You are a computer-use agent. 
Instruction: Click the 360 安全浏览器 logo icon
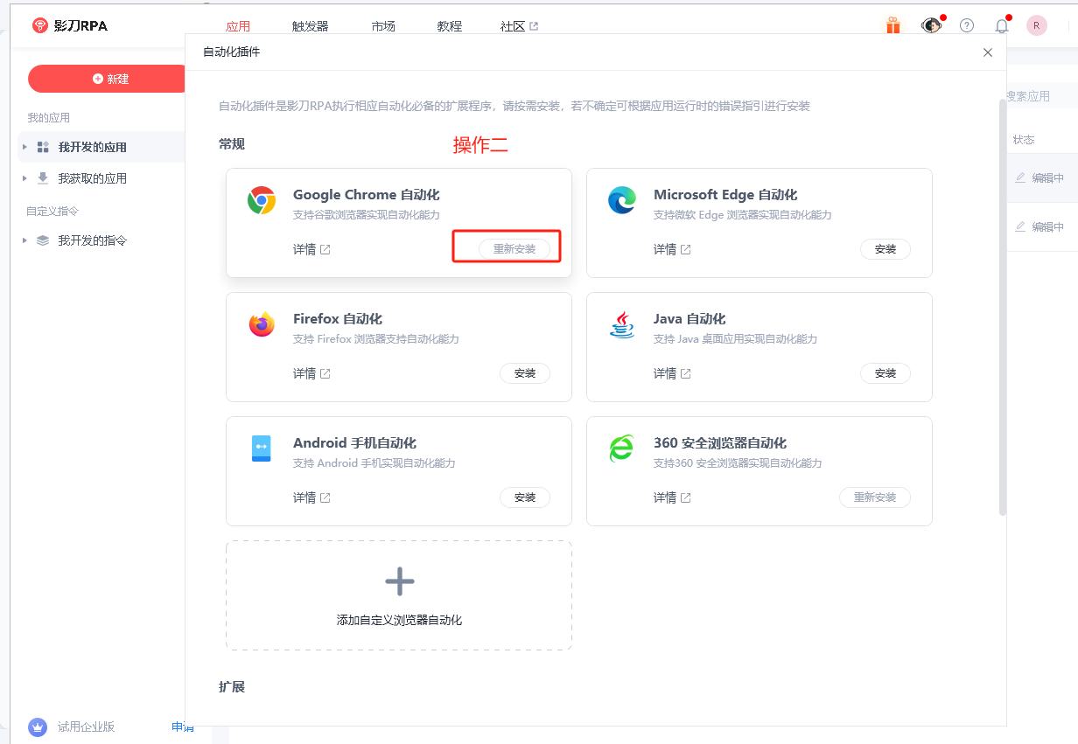(x=622, y=448)
